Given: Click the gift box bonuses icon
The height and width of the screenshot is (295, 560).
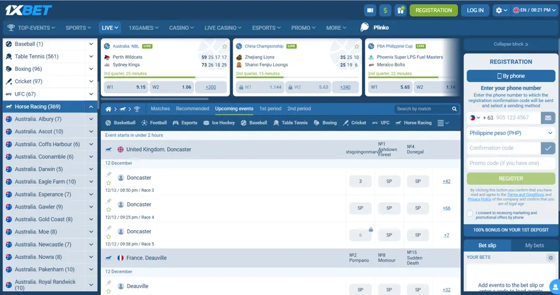Looking at the screenshot, I should [x=400, y=11].
